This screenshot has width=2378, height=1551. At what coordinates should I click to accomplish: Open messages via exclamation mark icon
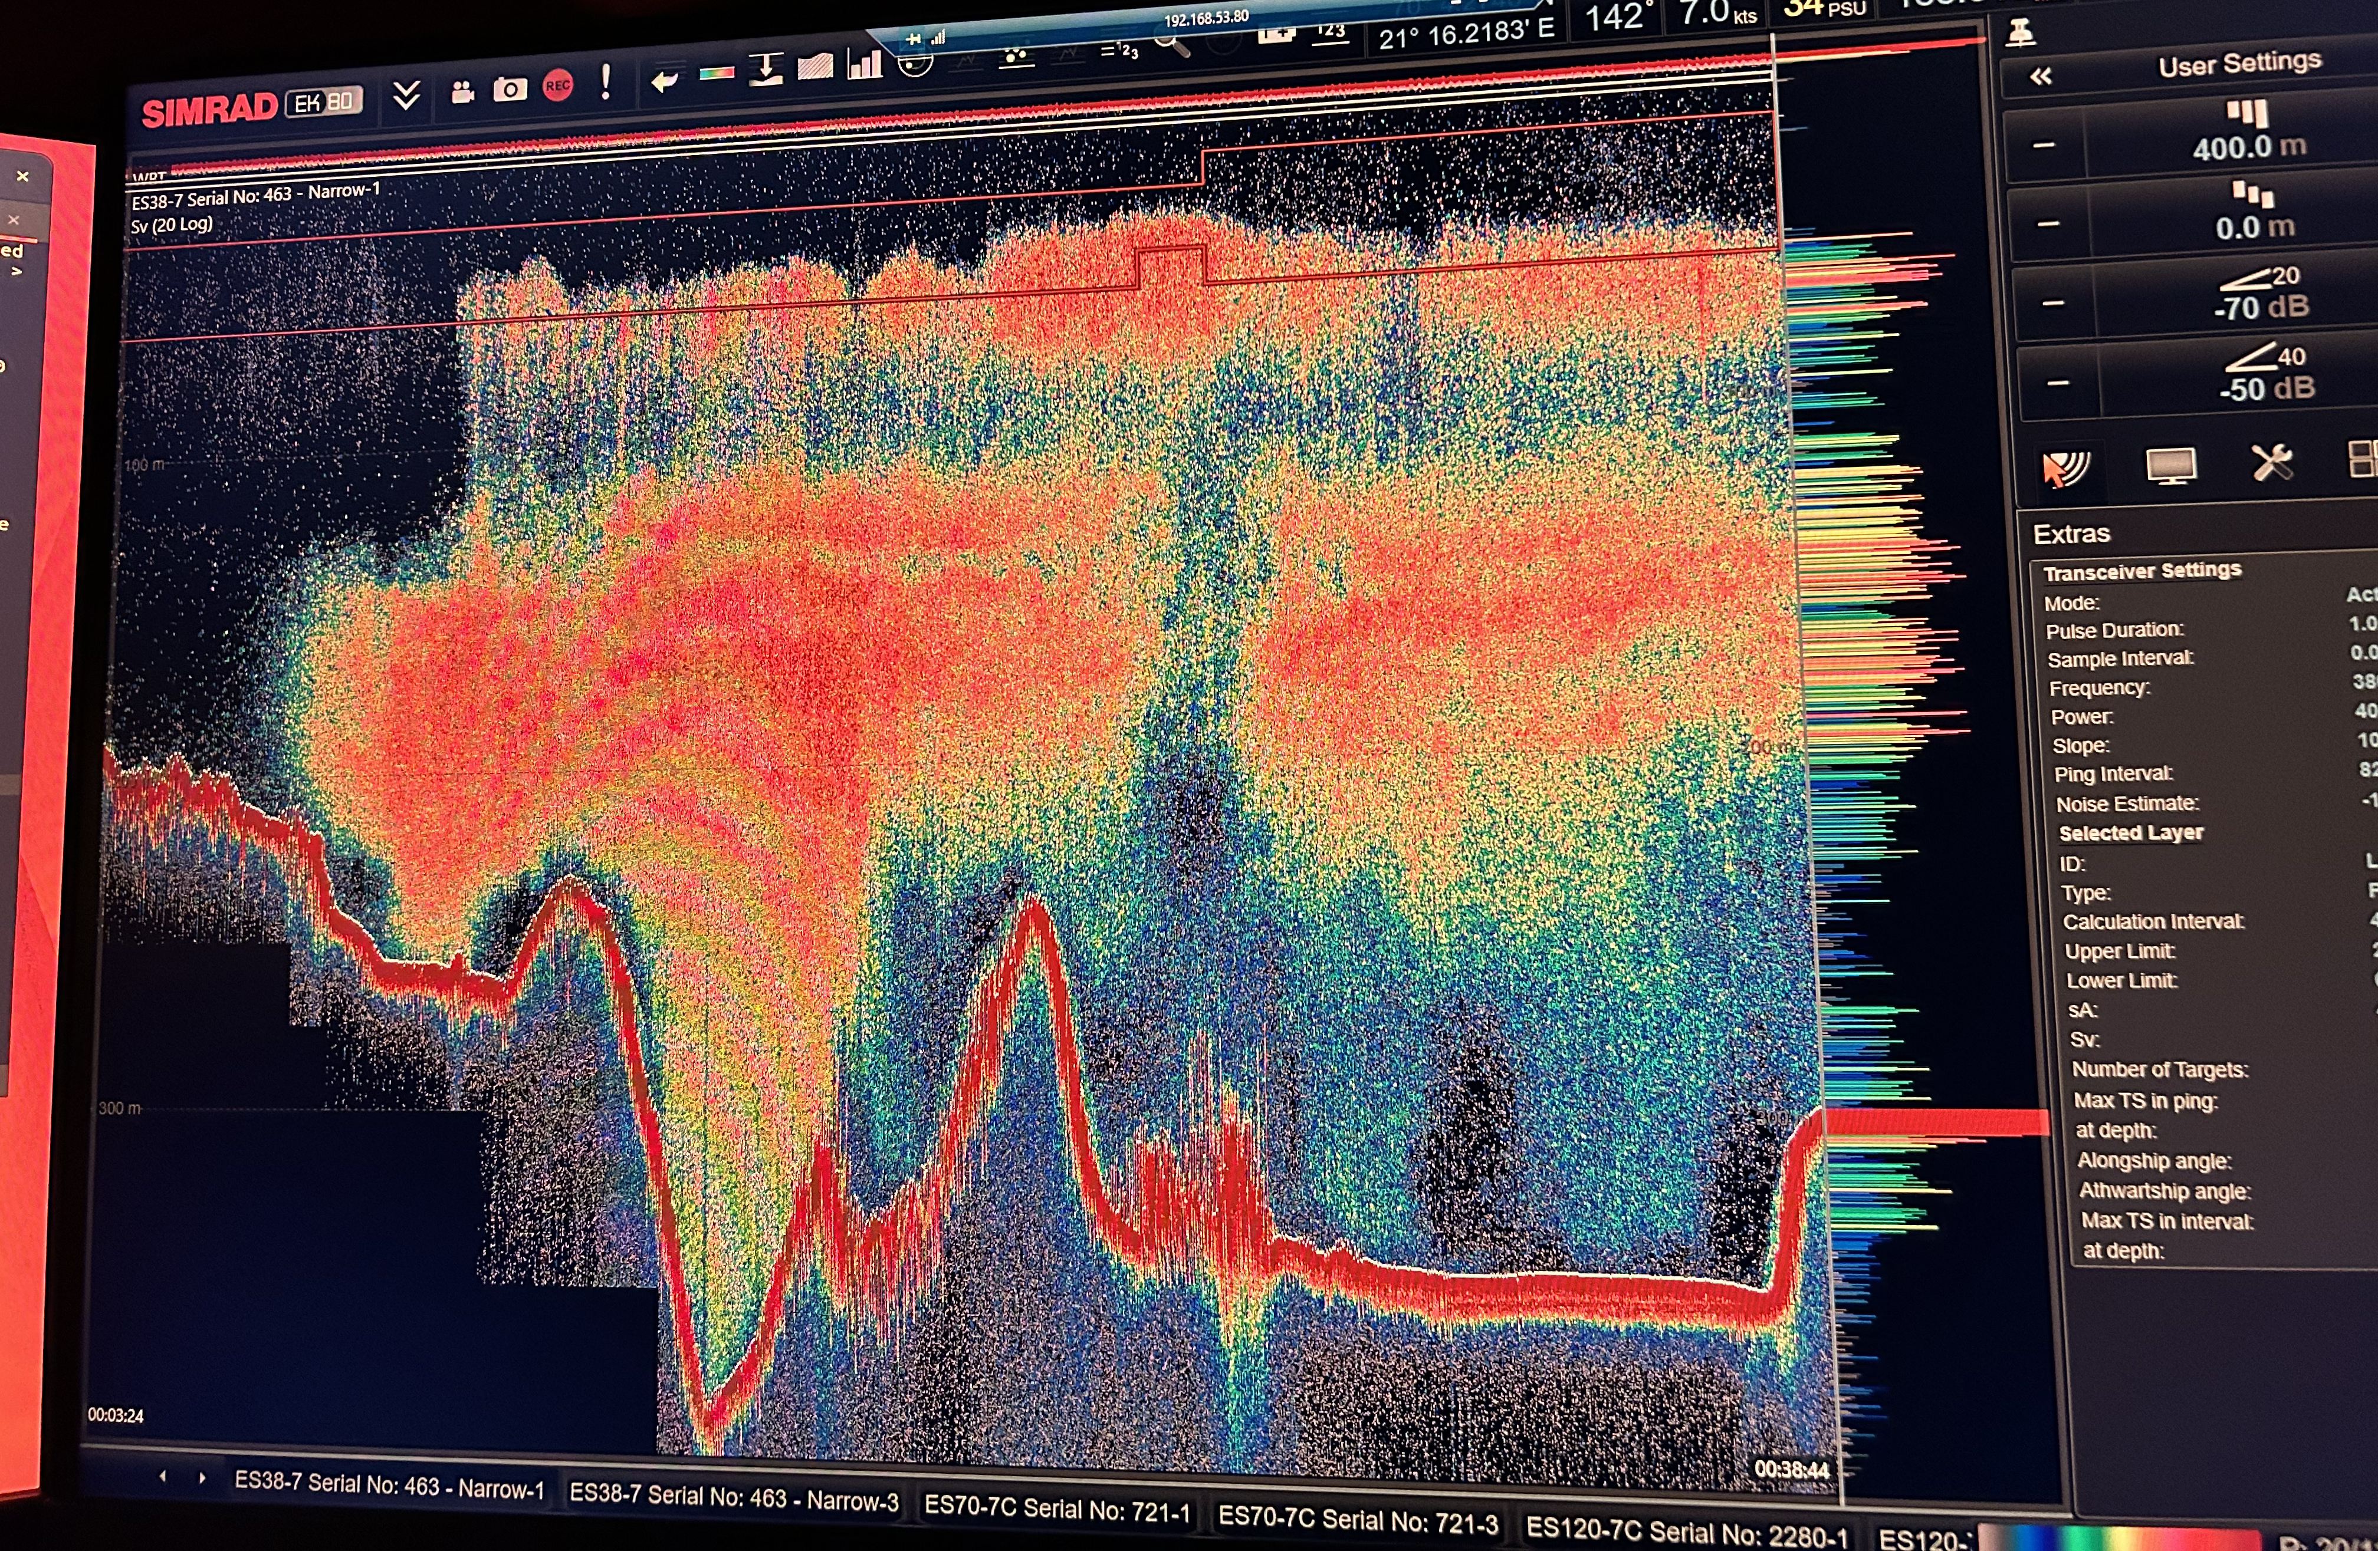(x=606, y=82)
